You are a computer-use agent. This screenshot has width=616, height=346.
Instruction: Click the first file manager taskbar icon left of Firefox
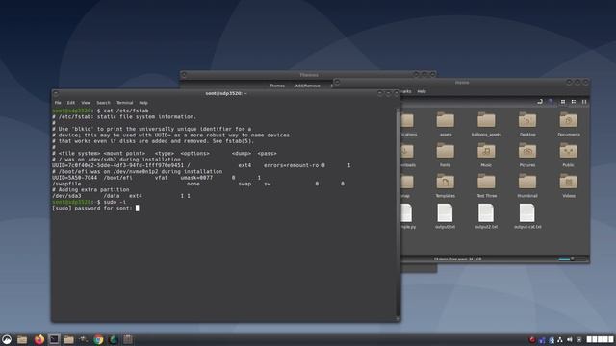(x=22, y=339)
